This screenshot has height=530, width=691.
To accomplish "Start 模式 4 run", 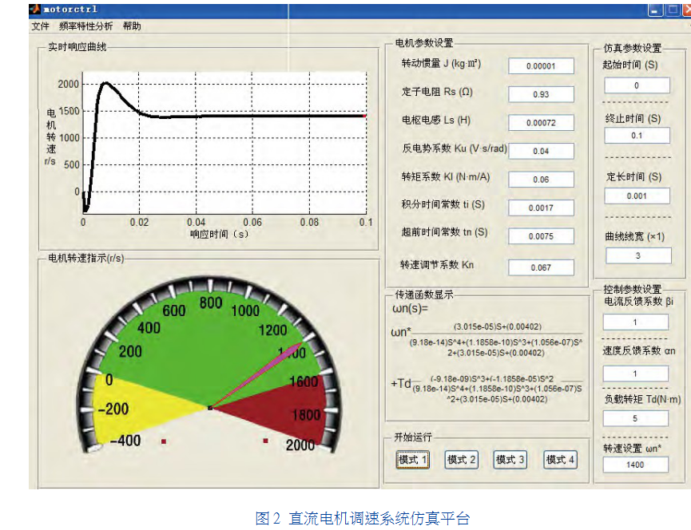I will 560,460.
